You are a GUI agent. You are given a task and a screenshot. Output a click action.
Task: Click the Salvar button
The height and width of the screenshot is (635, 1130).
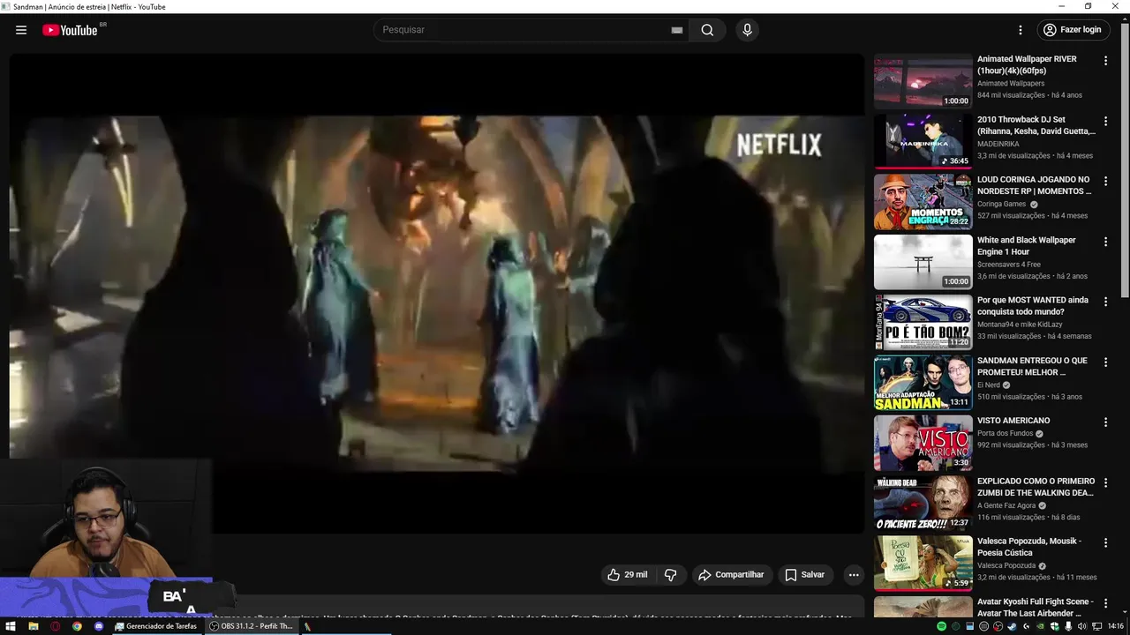tap(805, 574)
